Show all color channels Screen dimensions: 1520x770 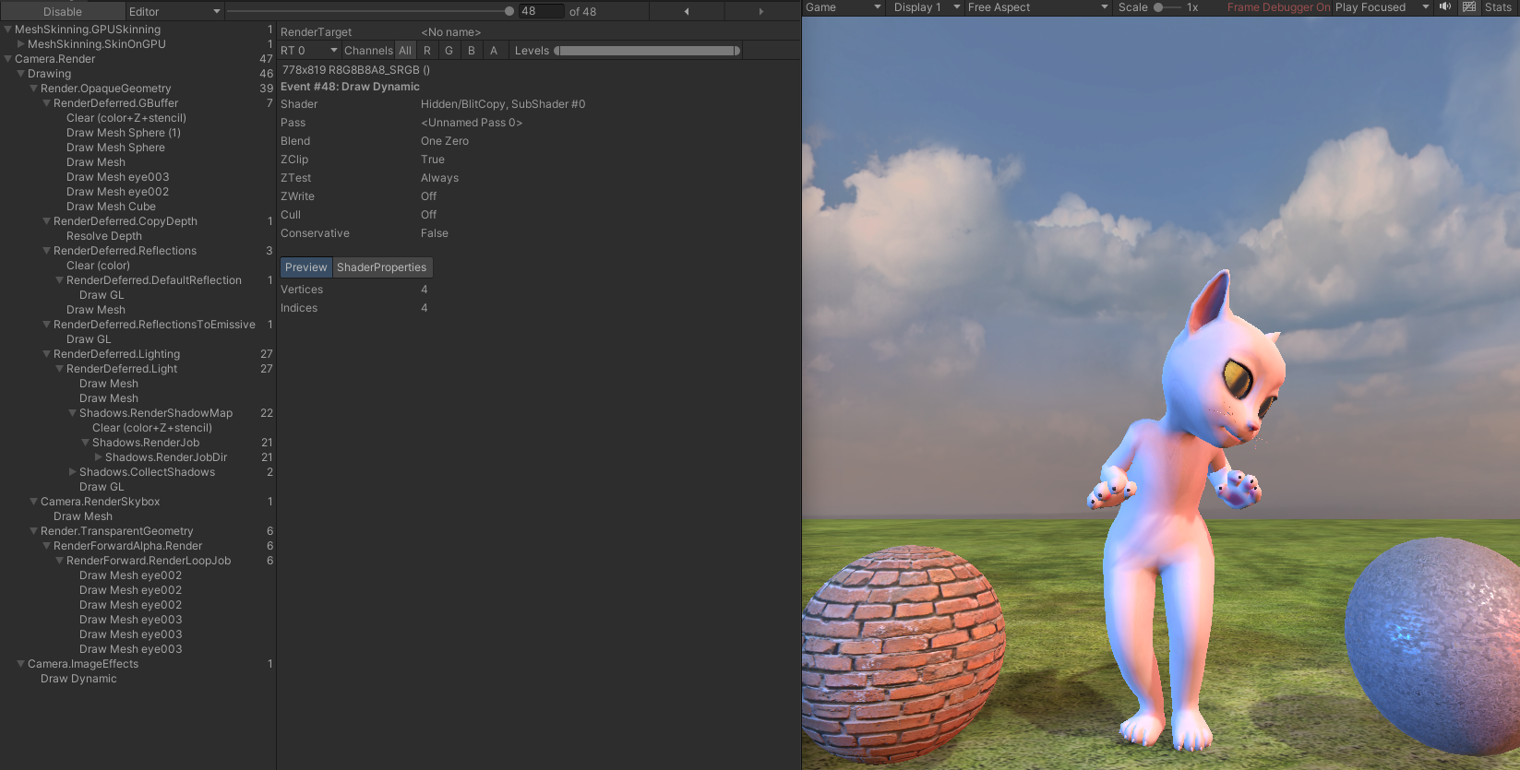pos(405,51)
